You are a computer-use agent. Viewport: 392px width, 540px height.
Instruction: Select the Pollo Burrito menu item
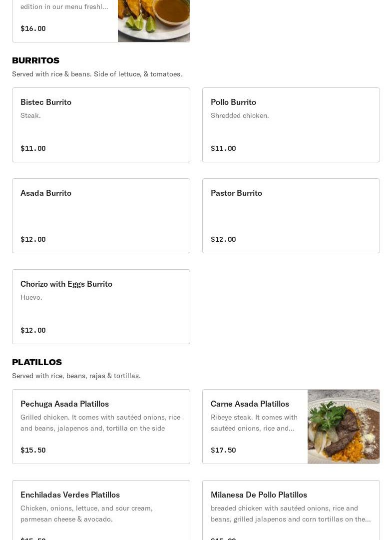click(291, 125)
